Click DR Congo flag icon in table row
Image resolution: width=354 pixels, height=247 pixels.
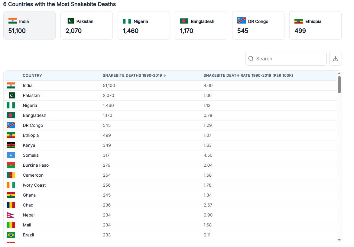(x=11, y=125)
